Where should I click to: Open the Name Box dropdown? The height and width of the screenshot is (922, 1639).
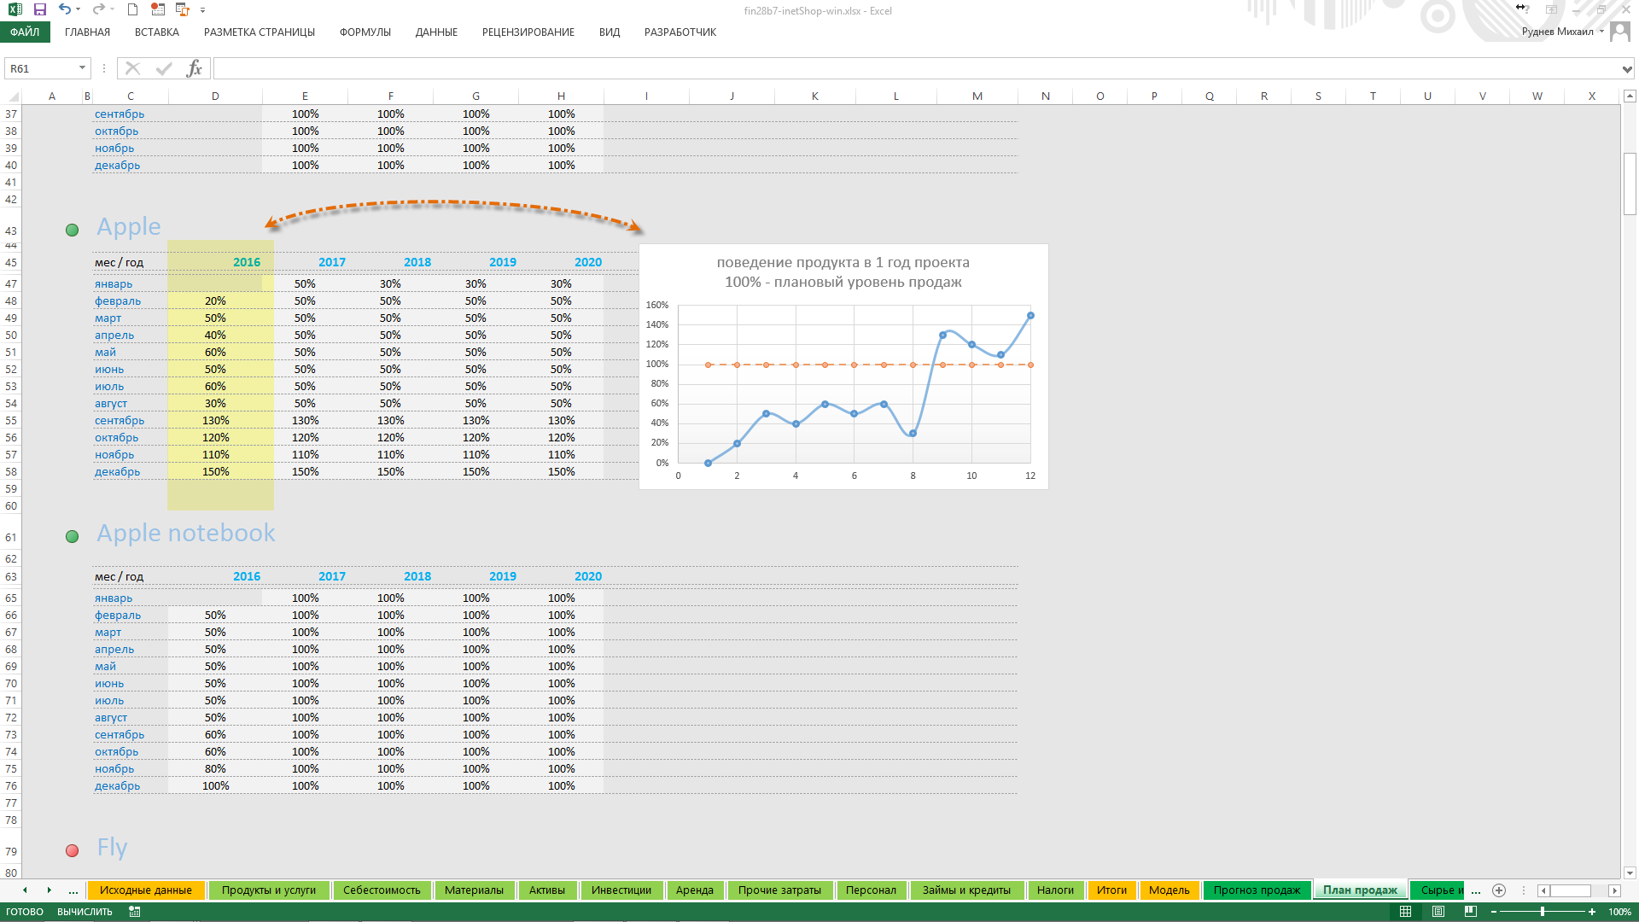tap(82, 68)
